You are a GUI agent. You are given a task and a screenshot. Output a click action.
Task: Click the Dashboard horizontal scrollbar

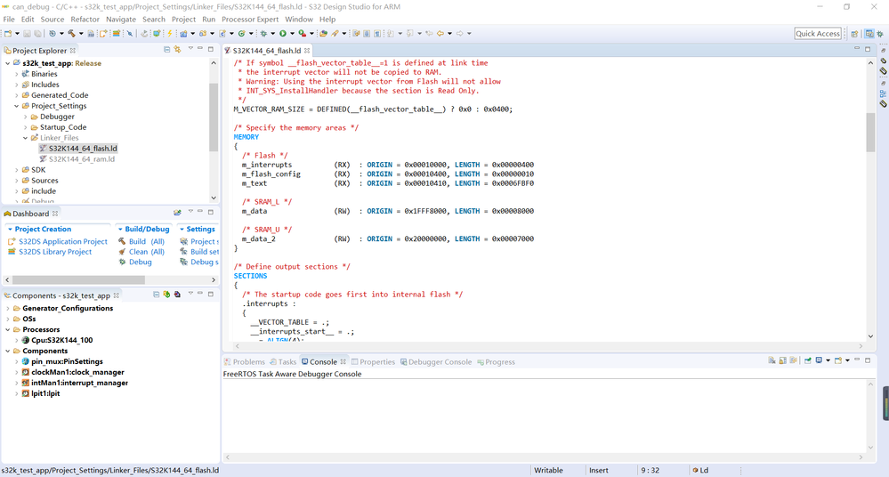click(x=79, y=279)
